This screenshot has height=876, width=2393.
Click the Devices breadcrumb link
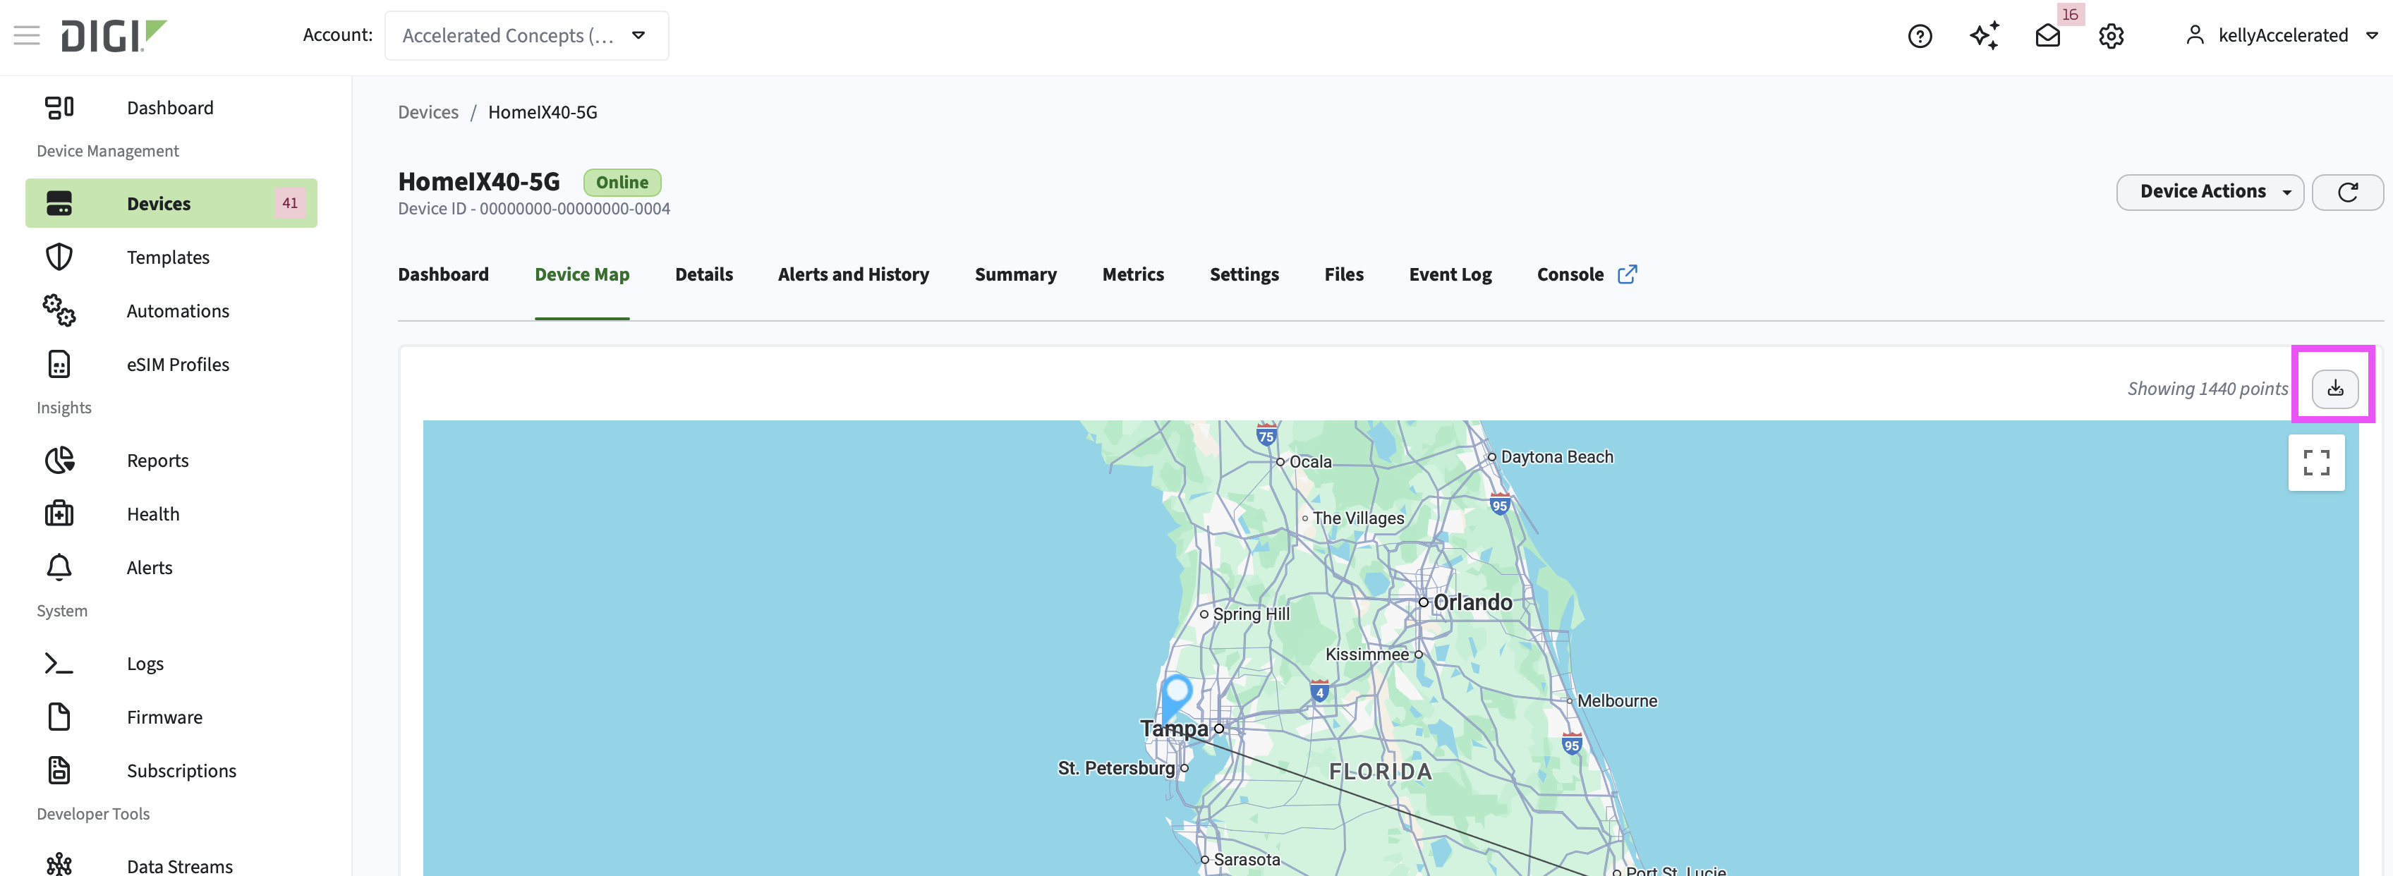coord(428,112)
